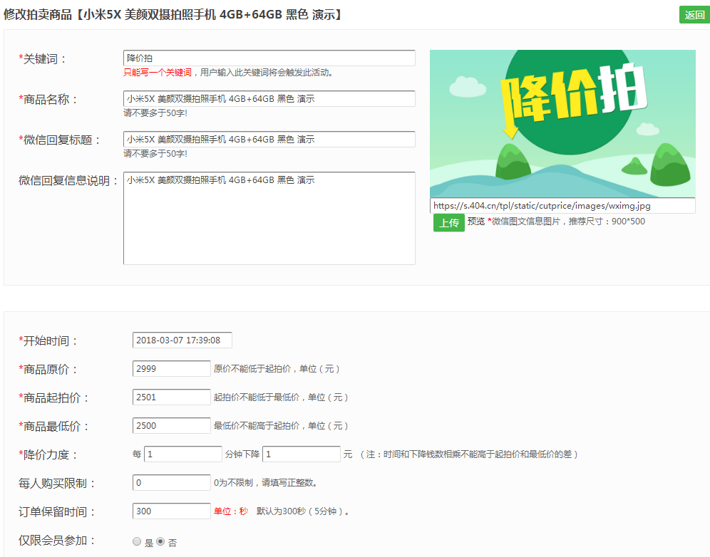Click the green 返回 button

694,15
